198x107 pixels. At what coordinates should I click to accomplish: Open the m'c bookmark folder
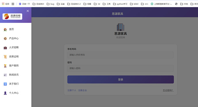(145, 4)
